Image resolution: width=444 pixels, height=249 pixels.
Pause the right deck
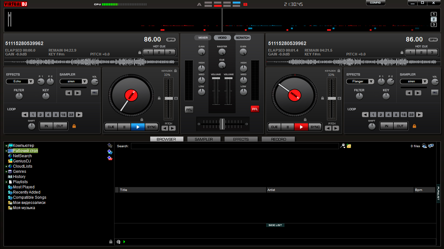click(287, 127)
